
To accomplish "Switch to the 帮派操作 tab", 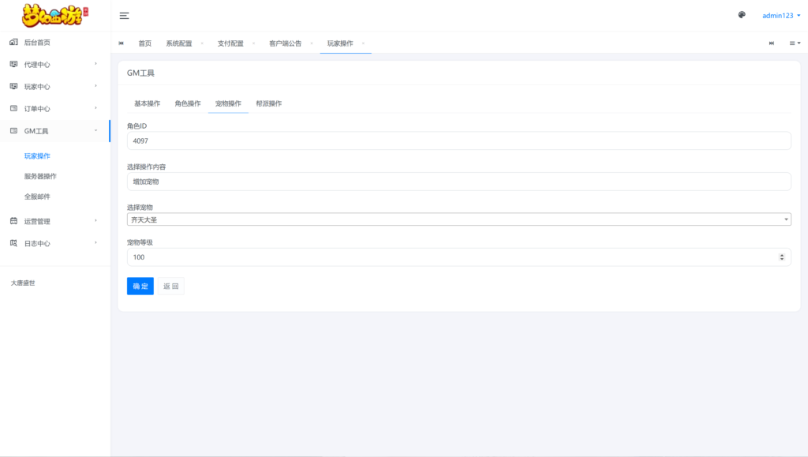I will pyautogui.click(x=268, y=103).
